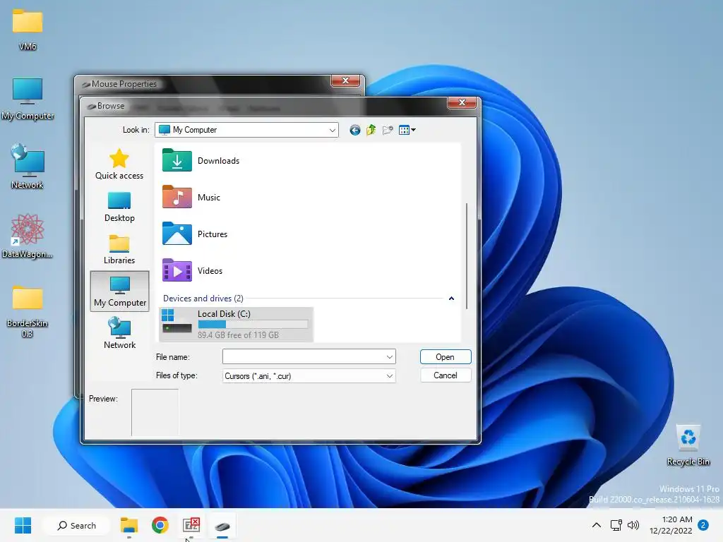The height and width of the screenshot is (542, 723).
Task: Create a new folder via toolbar icon
Action: click(x=388, y=130)
